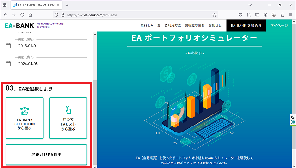Screen dimensions: 296x168
Task: Close the EA simulator tab
Action: tap(58, 5)
